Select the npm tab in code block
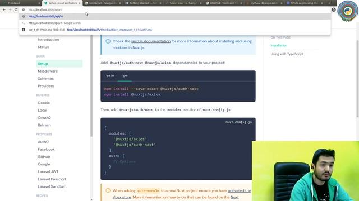359x201 pixels. click(x=125, y=76)
